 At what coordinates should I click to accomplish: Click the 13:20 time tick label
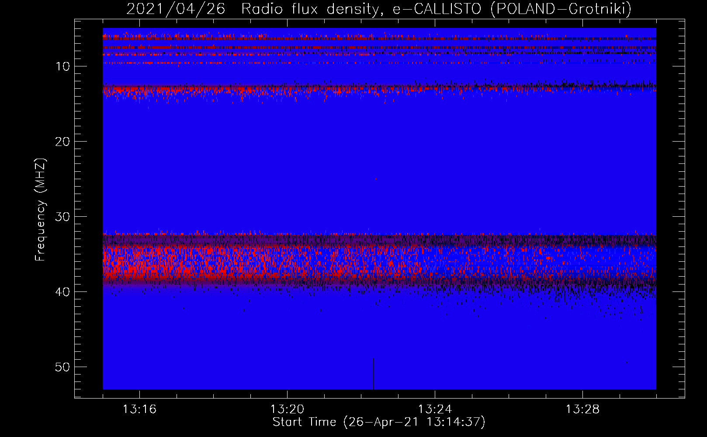tap(287, 409)
